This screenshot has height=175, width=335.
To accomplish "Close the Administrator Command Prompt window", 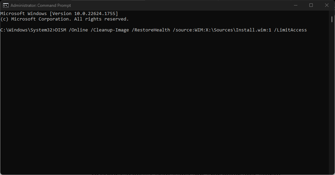I will click(326, 5).
